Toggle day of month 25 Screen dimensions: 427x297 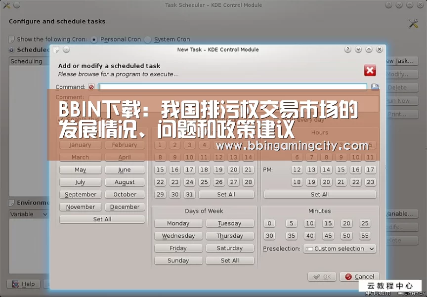point(204,182)
